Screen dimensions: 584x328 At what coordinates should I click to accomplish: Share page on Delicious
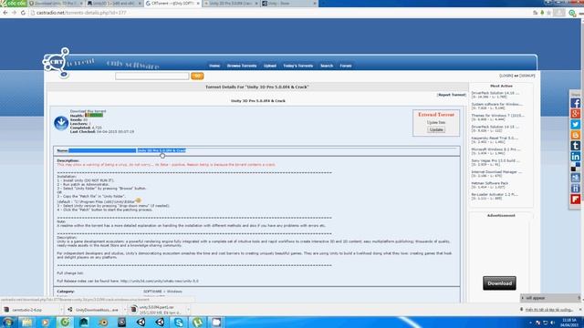pyautogui.click(x=576, y=167)
